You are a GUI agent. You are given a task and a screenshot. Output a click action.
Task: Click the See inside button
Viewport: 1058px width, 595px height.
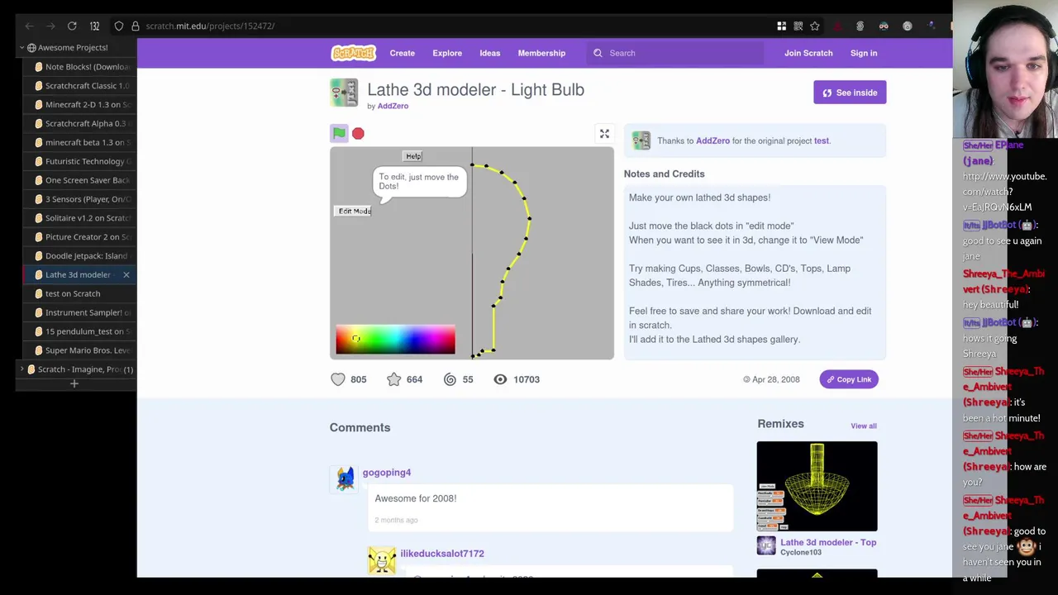tap(850, 93)
